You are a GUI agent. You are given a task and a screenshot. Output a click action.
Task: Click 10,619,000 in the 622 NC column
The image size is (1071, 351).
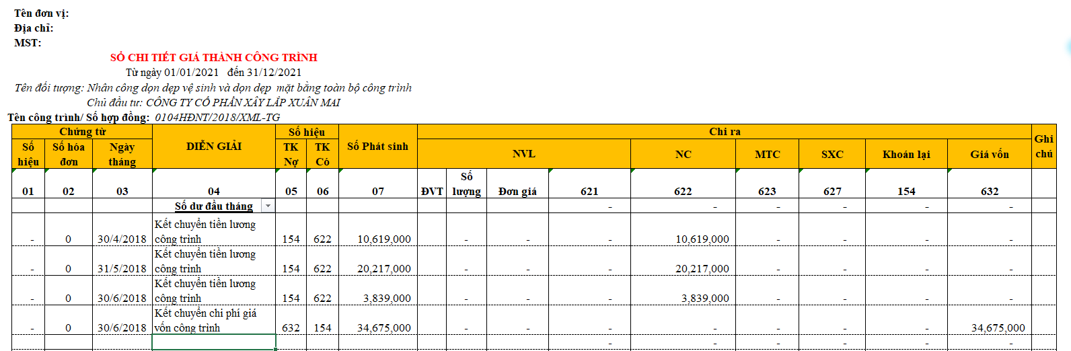[702, 239]
